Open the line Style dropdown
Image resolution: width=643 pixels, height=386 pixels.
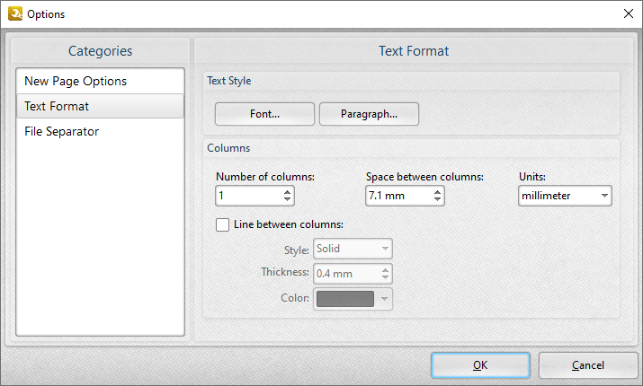[x=353, y=249]
